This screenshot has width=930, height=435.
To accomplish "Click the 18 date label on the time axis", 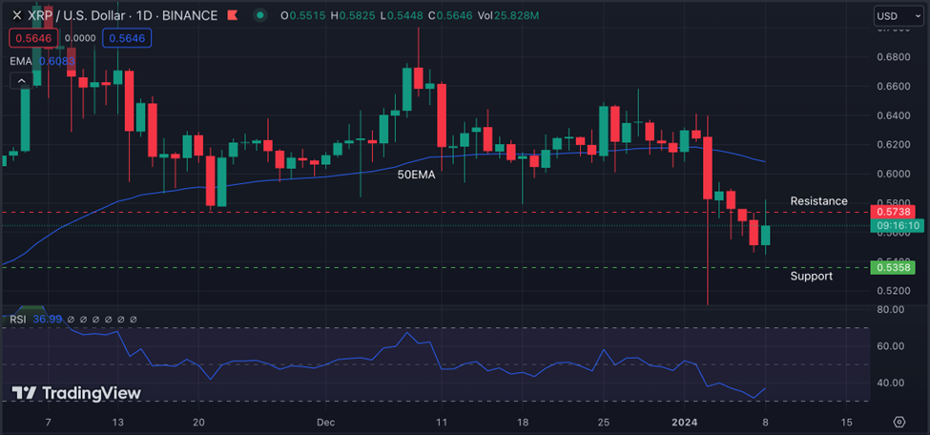I will [523, 423].
